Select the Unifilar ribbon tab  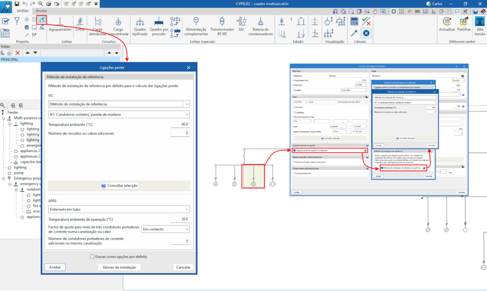[22, 10]
